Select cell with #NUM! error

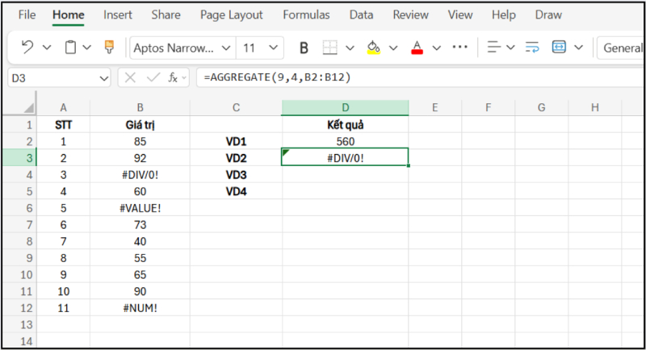tap(140, 308)
